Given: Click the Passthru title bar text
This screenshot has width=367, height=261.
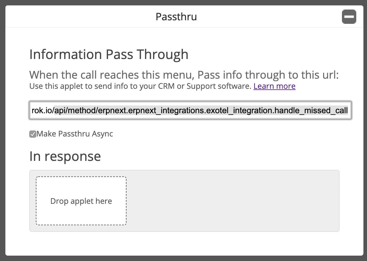Looking at the screenshot, I should [176, 17].
